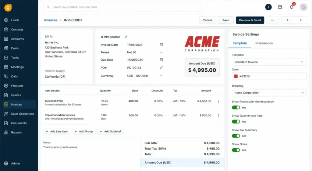
Task: Open the more options ellipsis button
Action: point(273,20)
